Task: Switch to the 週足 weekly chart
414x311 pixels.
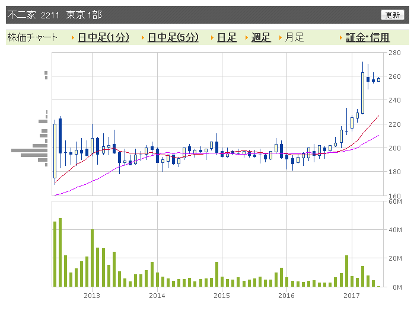Action: coord(261,37)
